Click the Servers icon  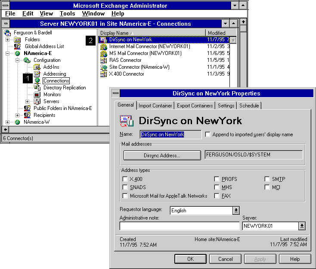(37, 101)
